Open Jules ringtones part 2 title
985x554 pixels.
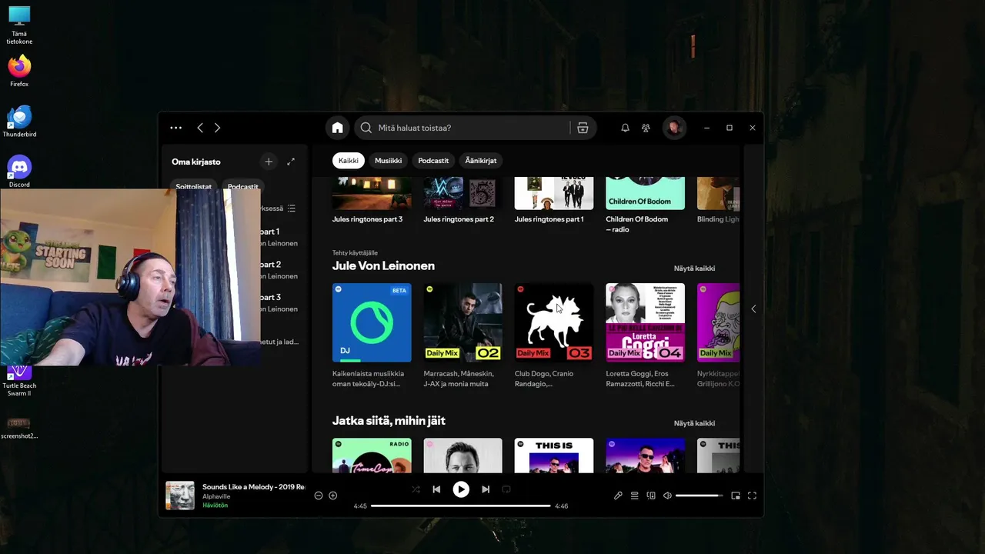pos(459,219)
